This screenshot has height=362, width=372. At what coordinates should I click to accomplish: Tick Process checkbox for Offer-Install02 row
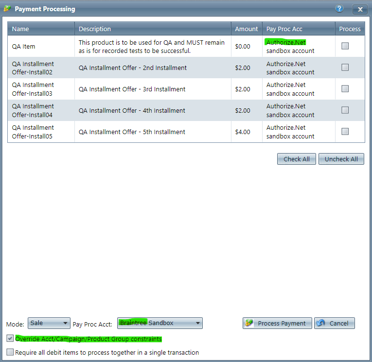coord(345,68)
